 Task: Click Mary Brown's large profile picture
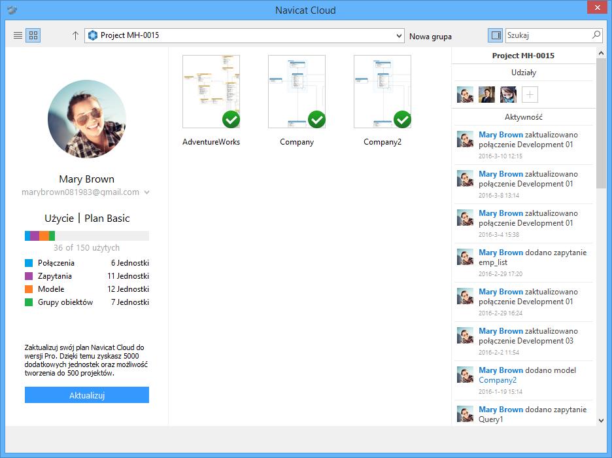[87, 119]
